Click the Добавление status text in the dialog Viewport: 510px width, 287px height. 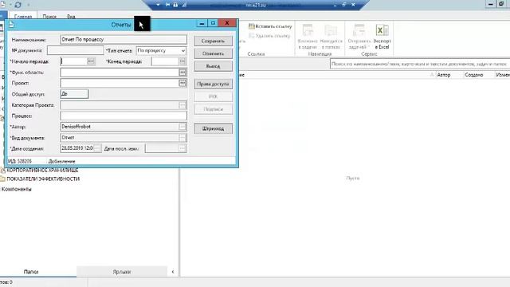62,161
